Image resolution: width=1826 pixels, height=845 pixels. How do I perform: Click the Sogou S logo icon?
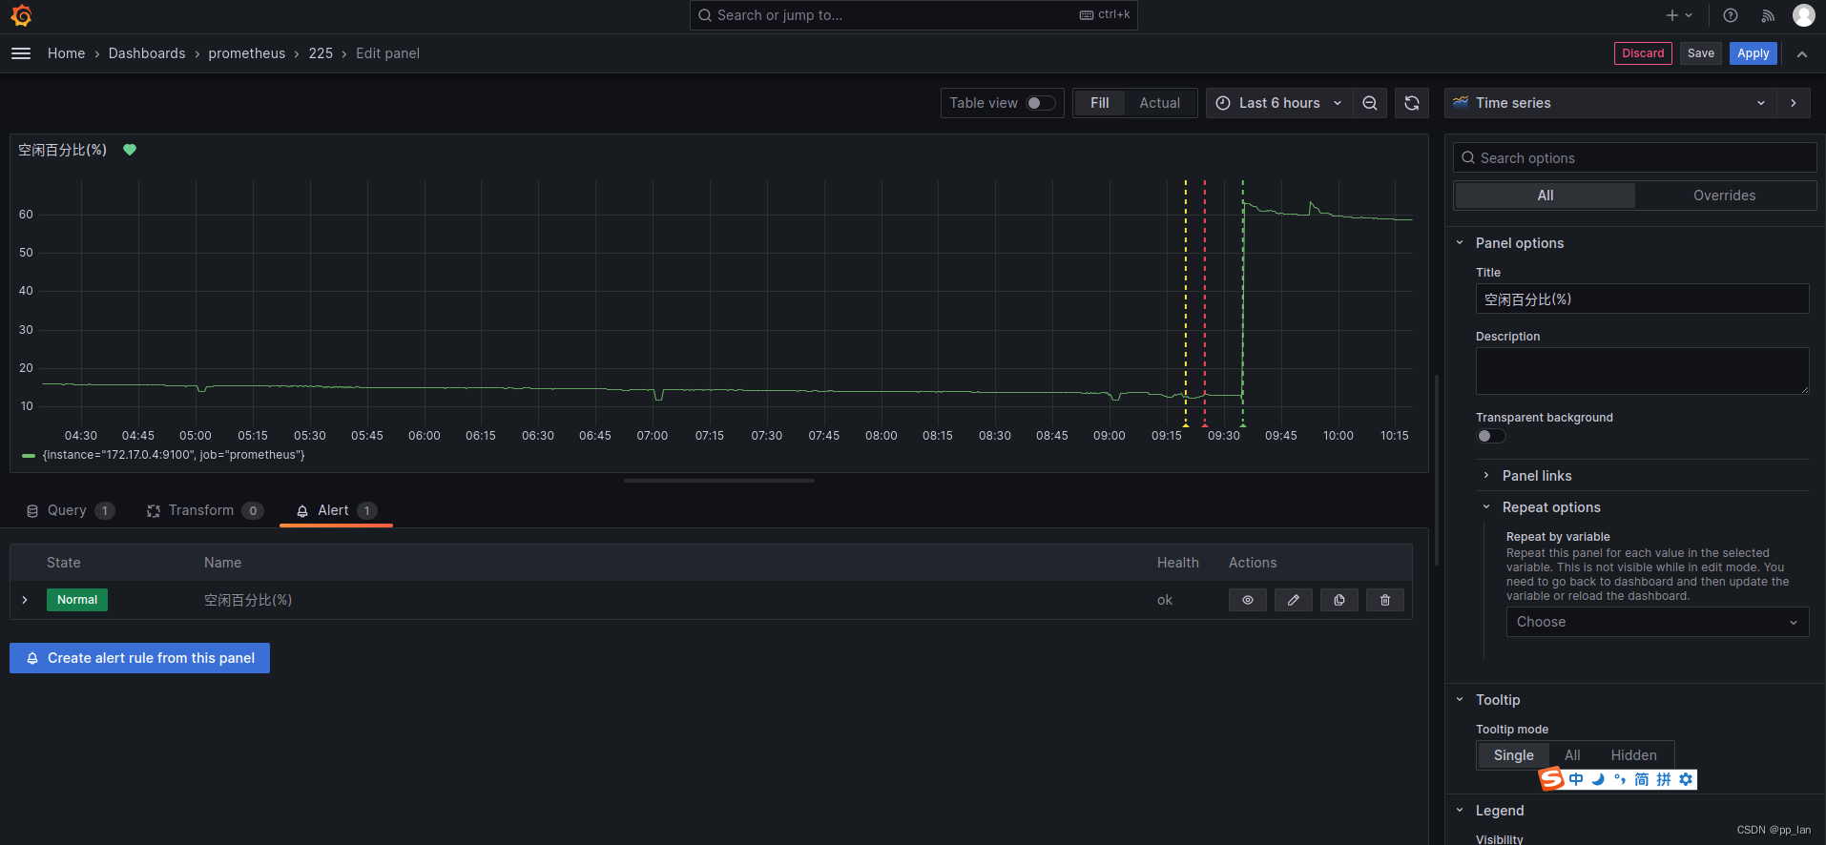pos(1552,779)
